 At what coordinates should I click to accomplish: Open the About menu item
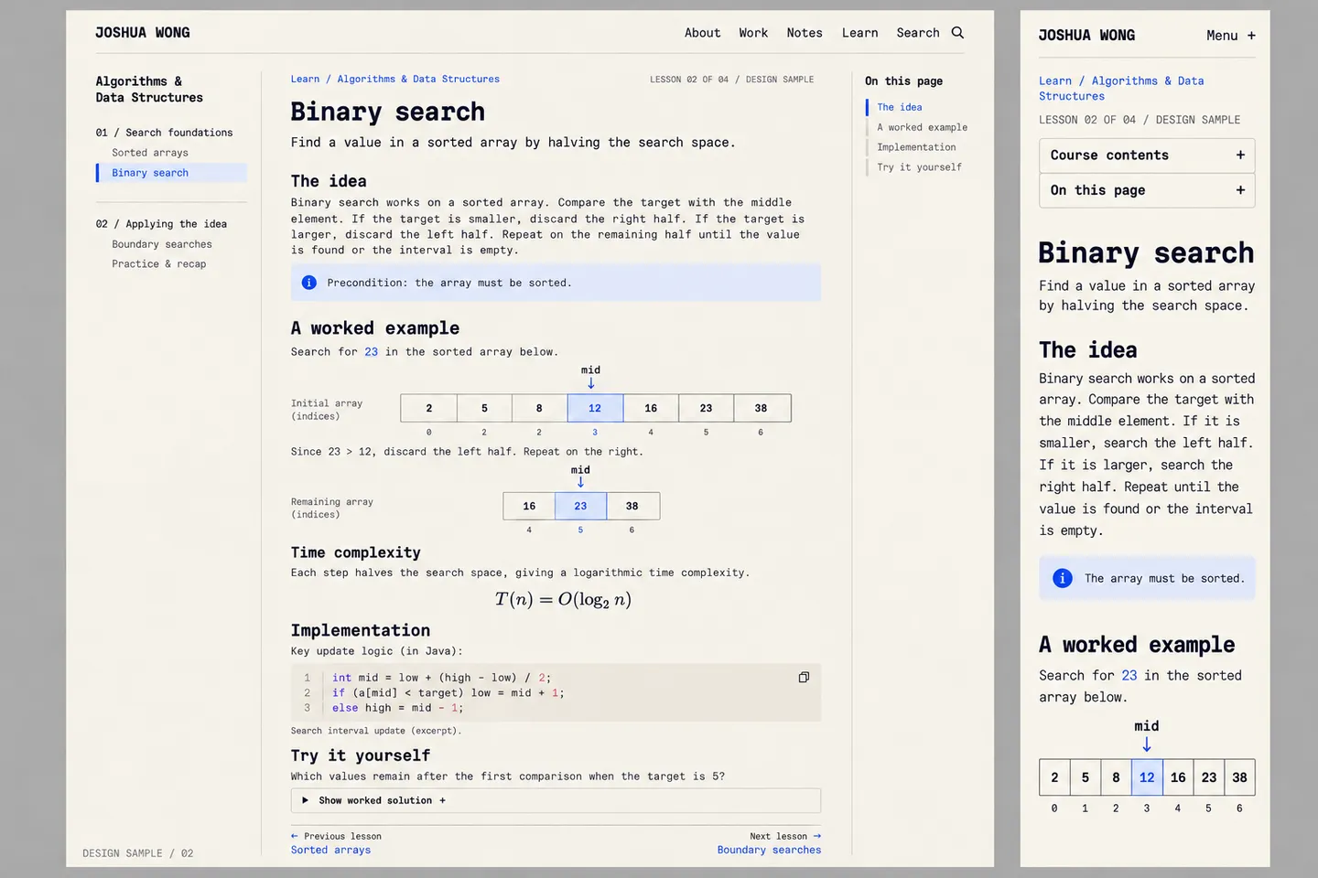pos(702,33)
